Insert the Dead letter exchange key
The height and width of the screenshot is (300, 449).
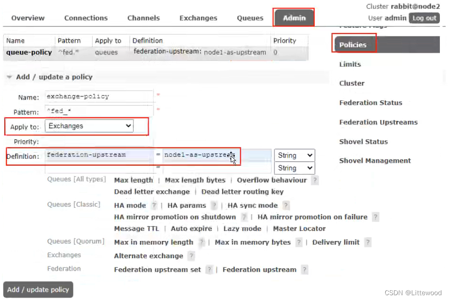tap(152, 192)
